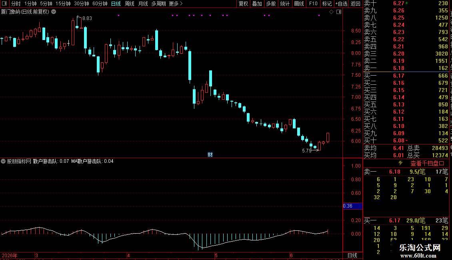
Task: Open the 多股 multi-stock button
Action: click(271, 4)
